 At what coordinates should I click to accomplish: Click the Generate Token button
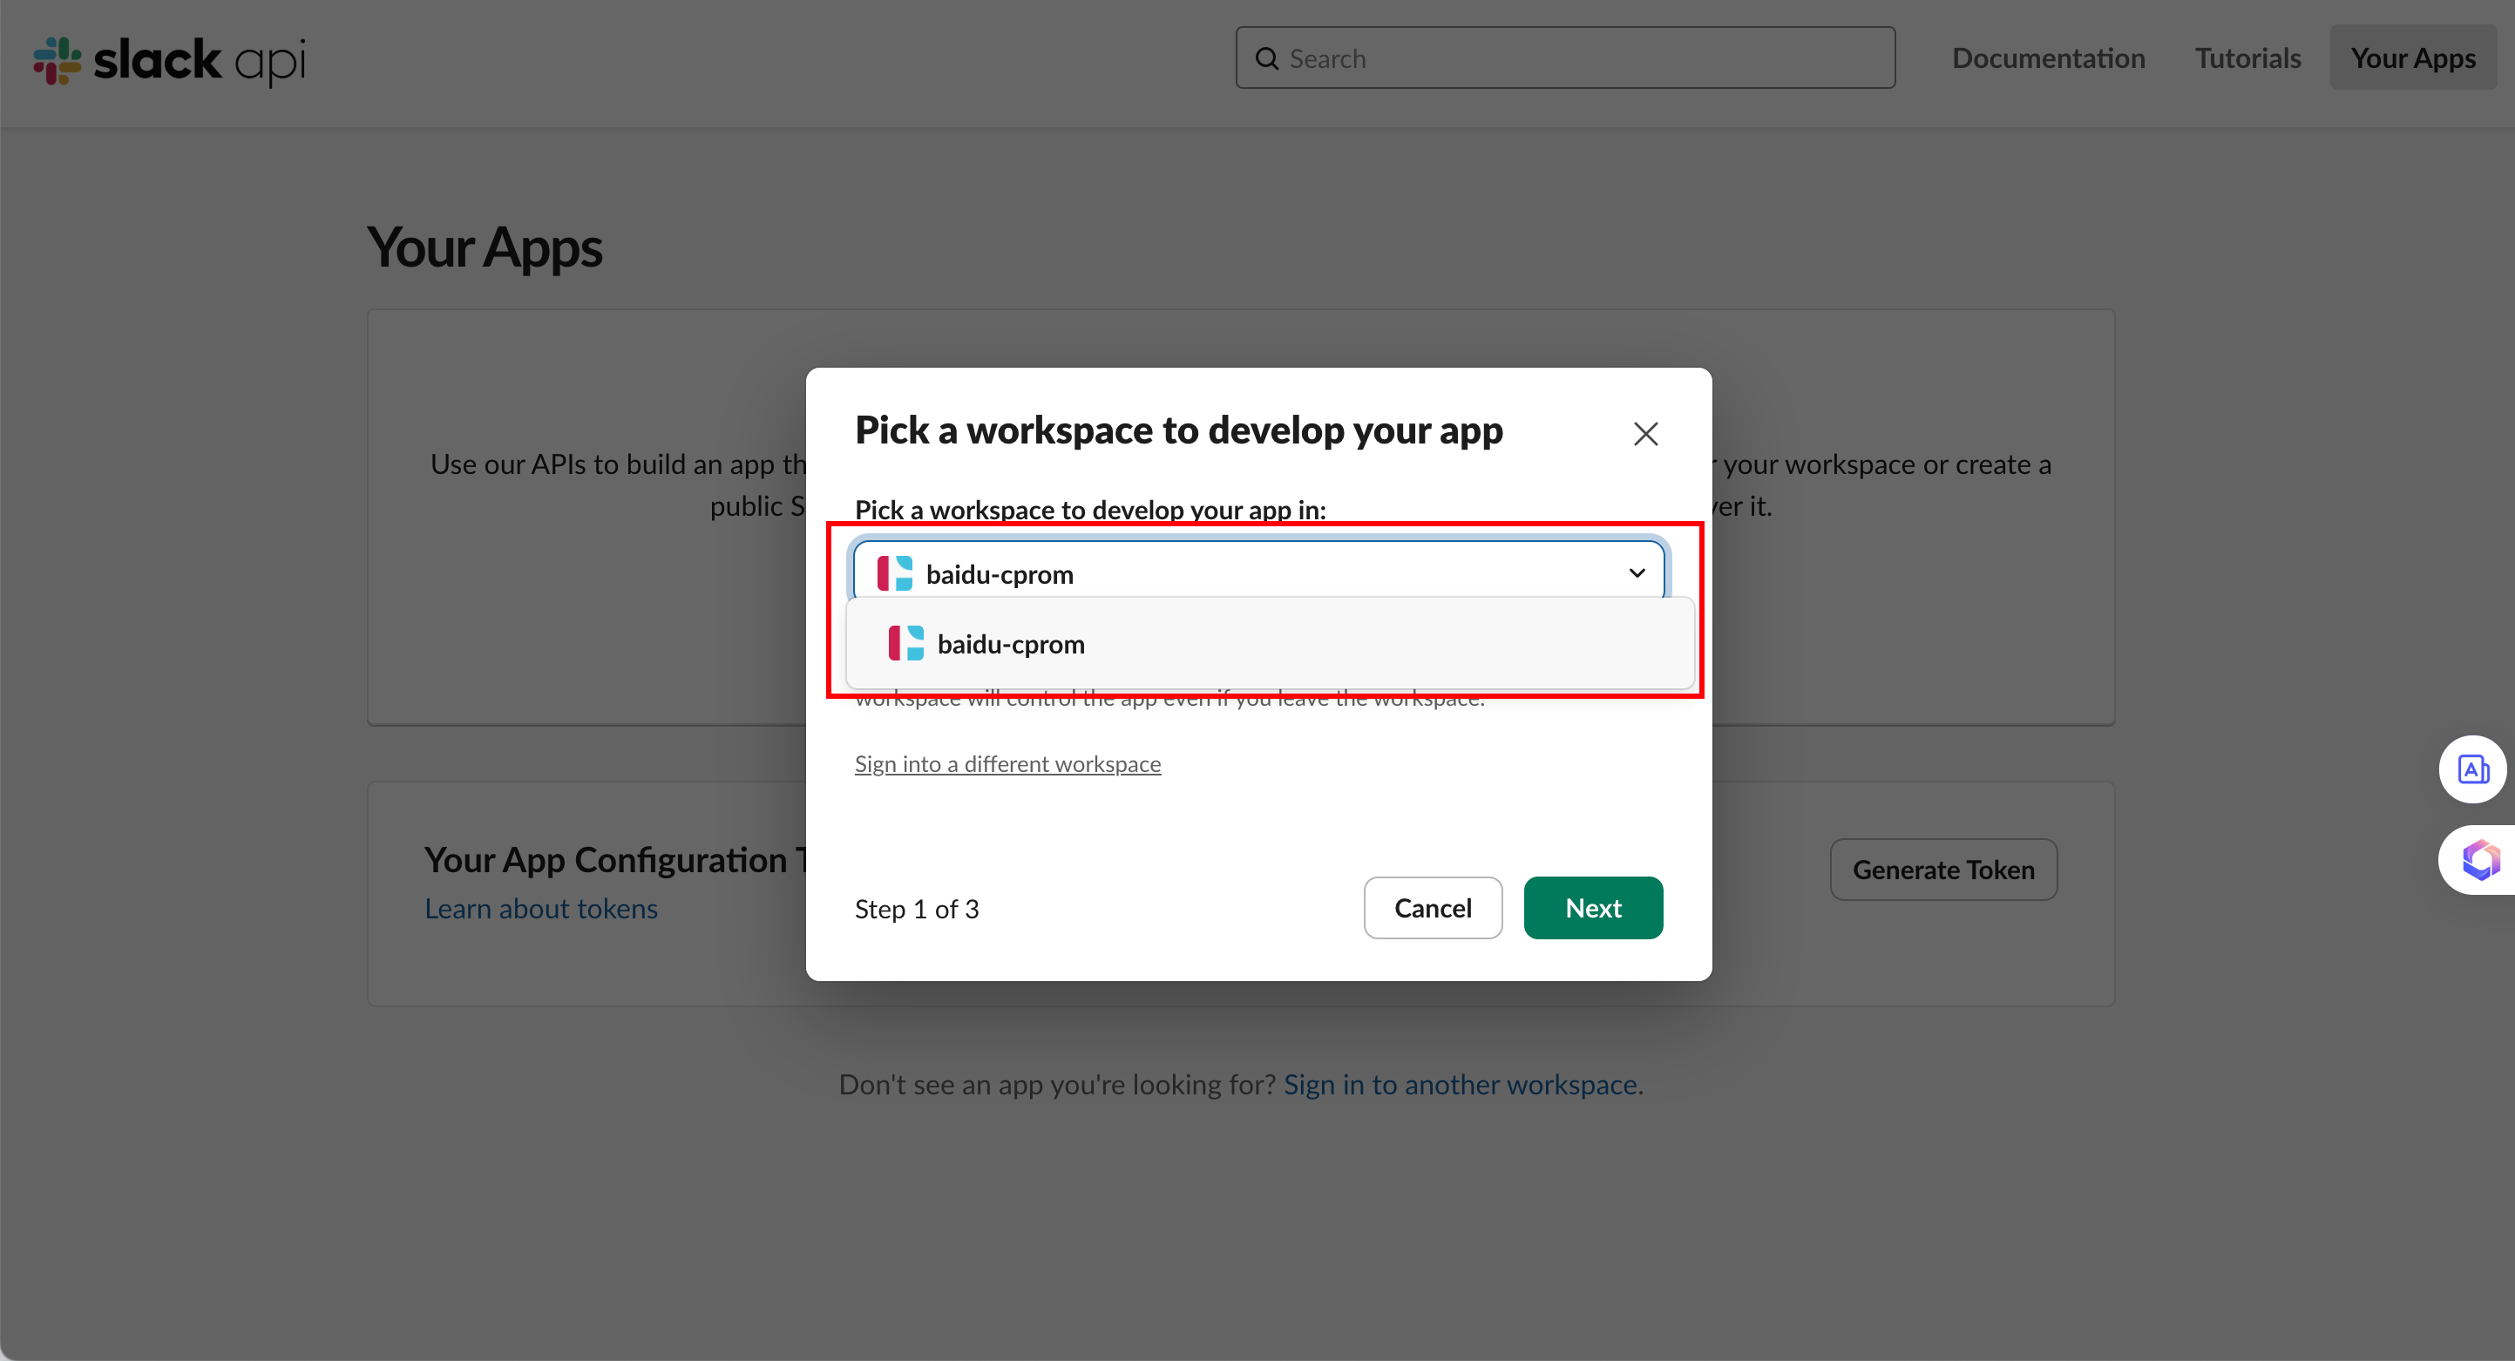coord(1942,869)
